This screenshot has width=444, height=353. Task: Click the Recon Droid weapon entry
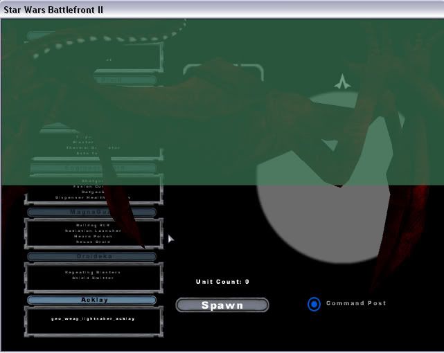[93, 242]
